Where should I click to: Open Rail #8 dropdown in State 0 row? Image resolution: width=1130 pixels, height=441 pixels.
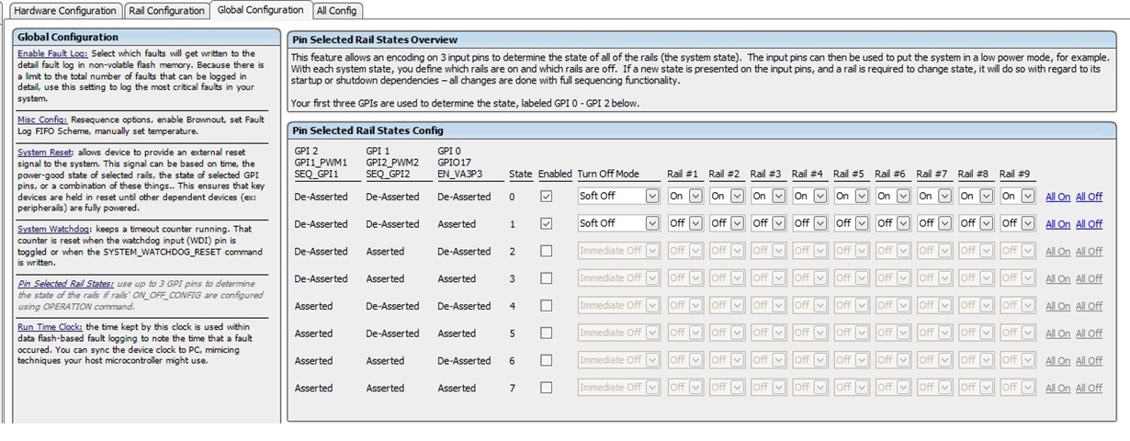pos(975,196)
